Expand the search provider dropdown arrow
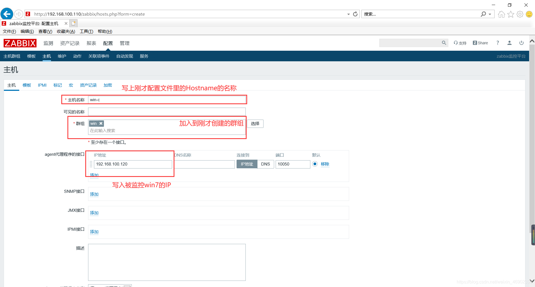The image size is (535, 287). click(490, 14)
